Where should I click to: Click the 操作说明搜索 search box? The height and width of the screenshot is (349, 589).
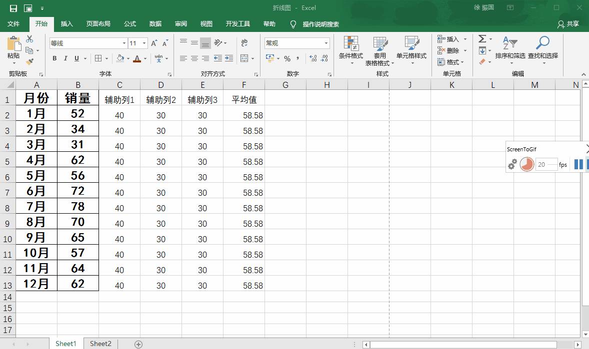click(320, 24)
